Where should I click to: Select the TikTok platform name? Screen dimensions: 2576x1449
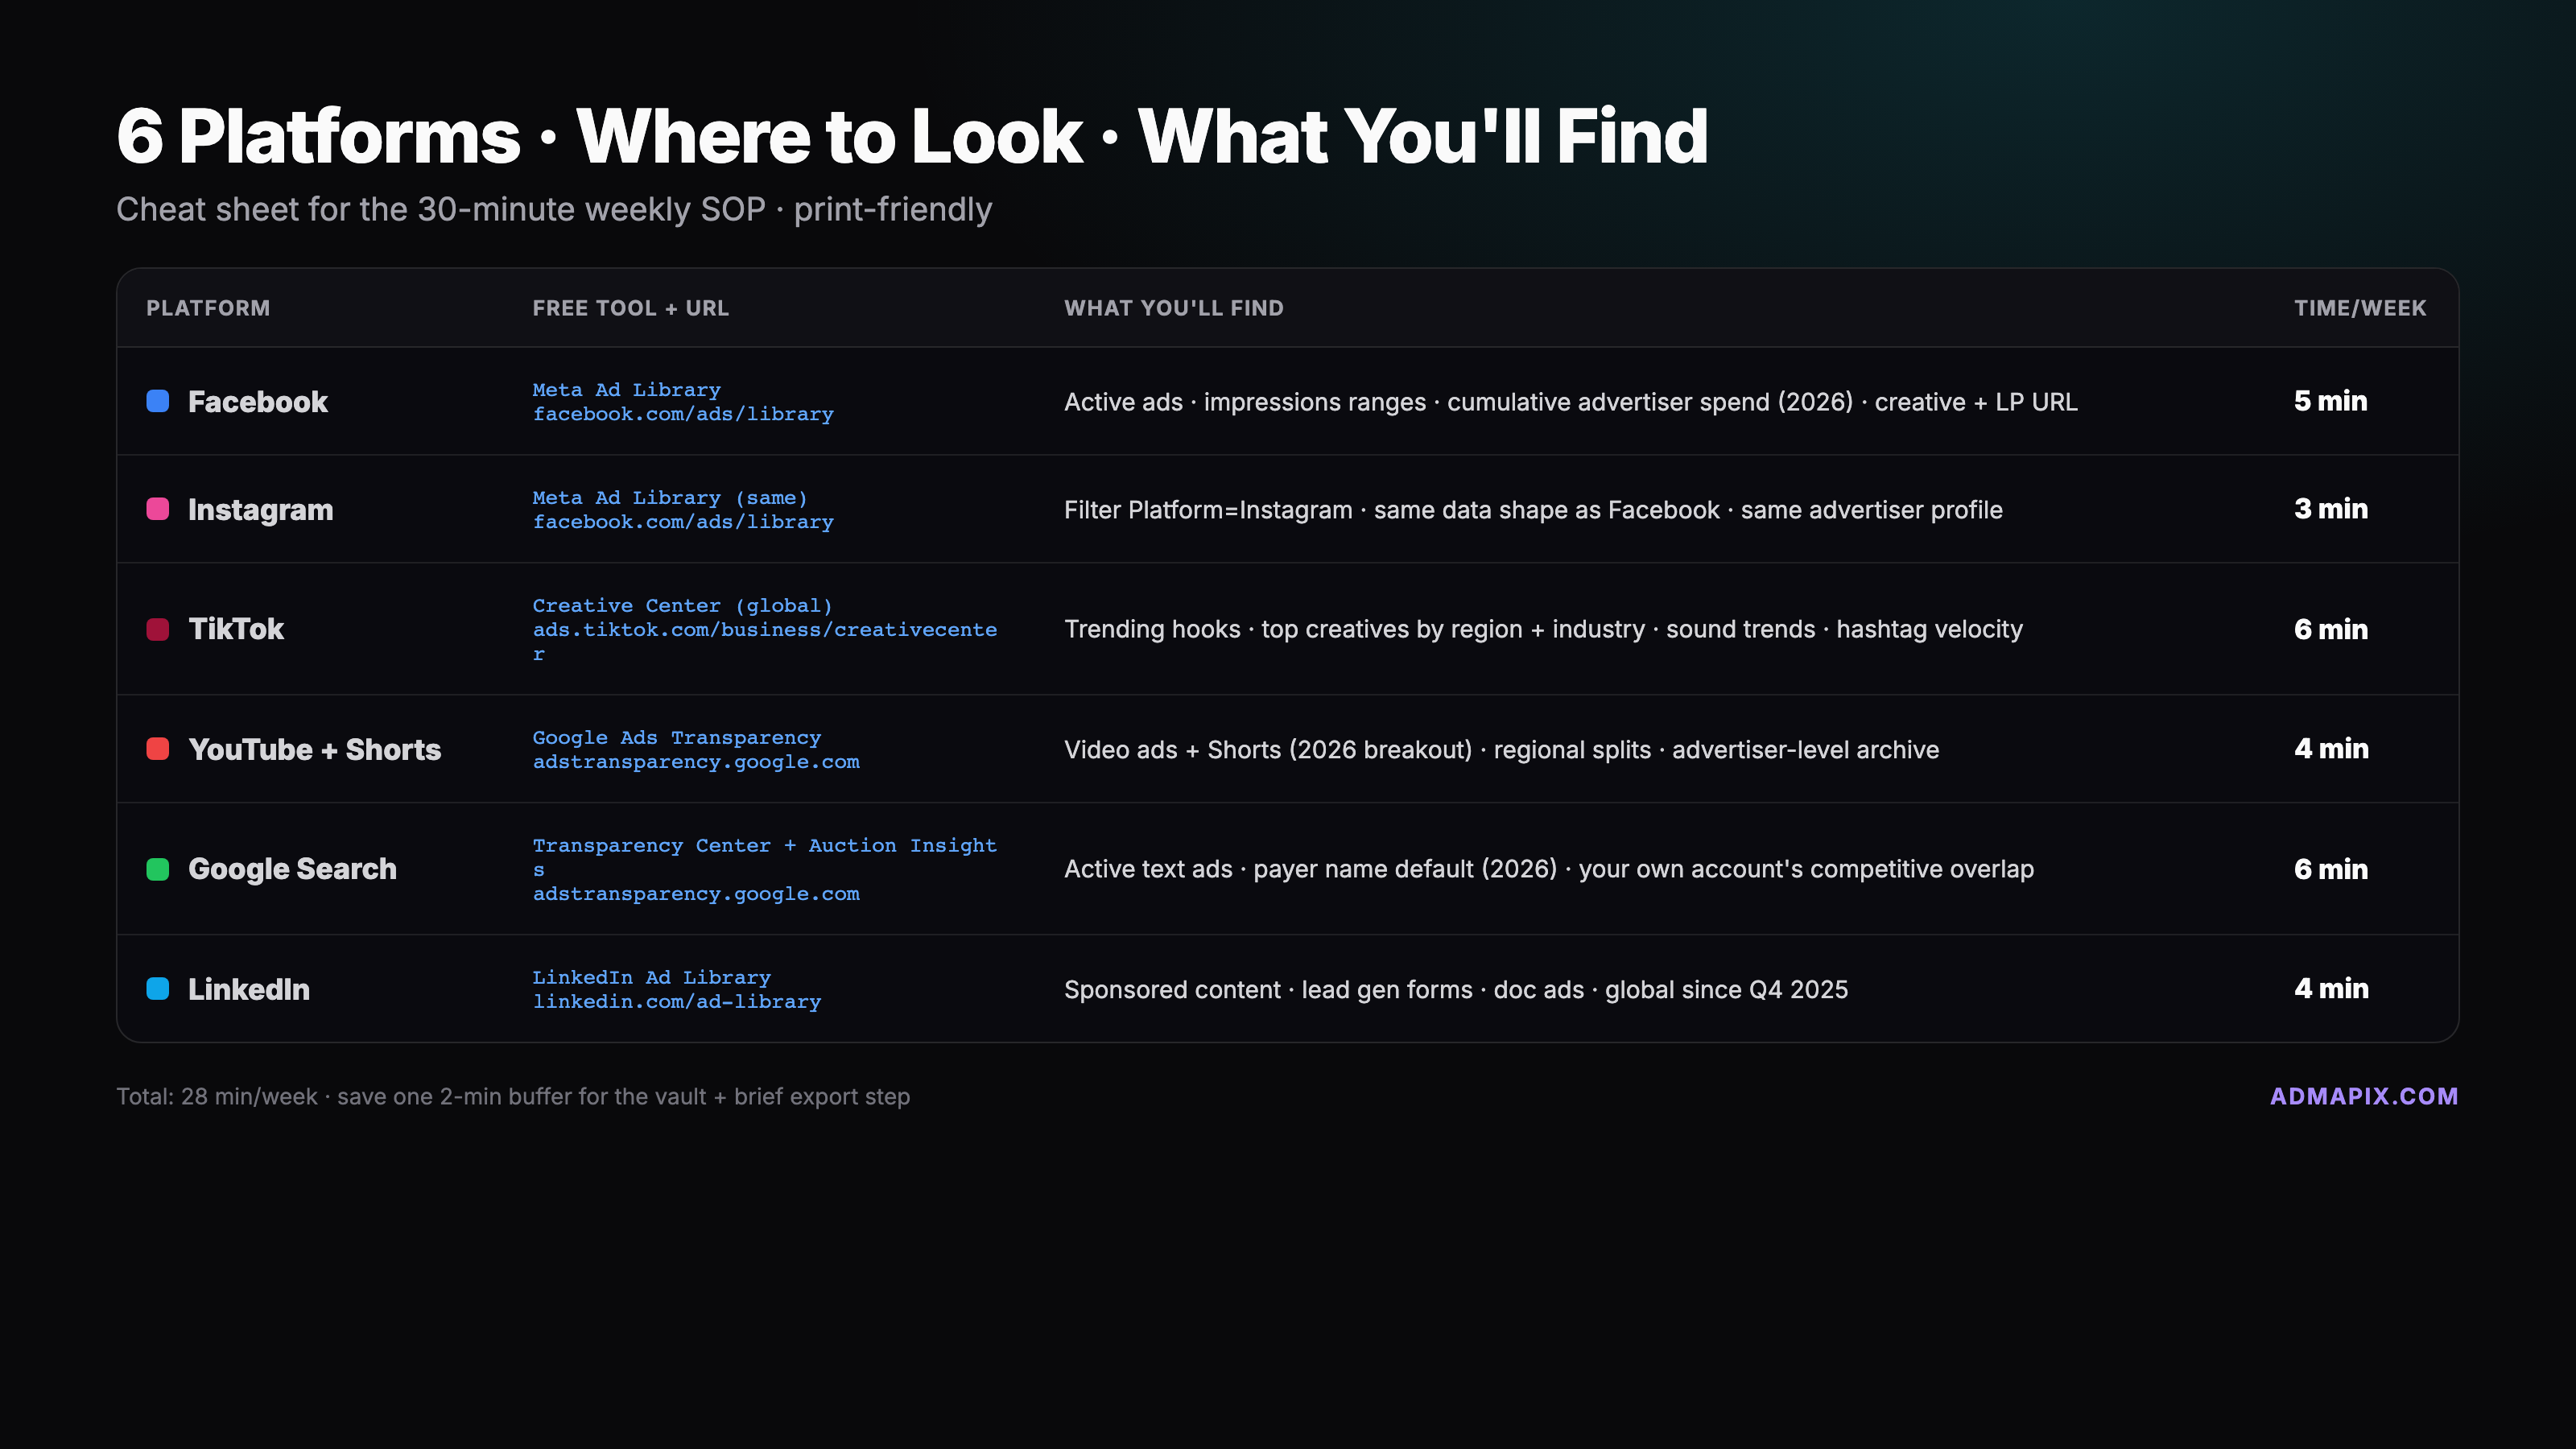tap(236, 629)
